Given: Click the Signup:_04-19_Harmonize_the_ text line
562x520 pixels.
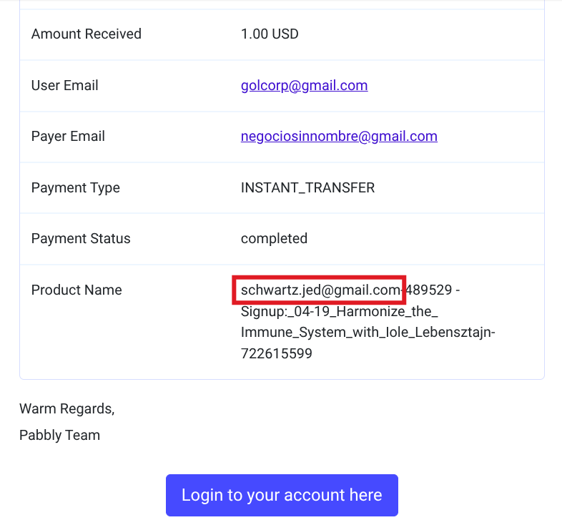Looking at the screenshot, I should click(339, 312).
